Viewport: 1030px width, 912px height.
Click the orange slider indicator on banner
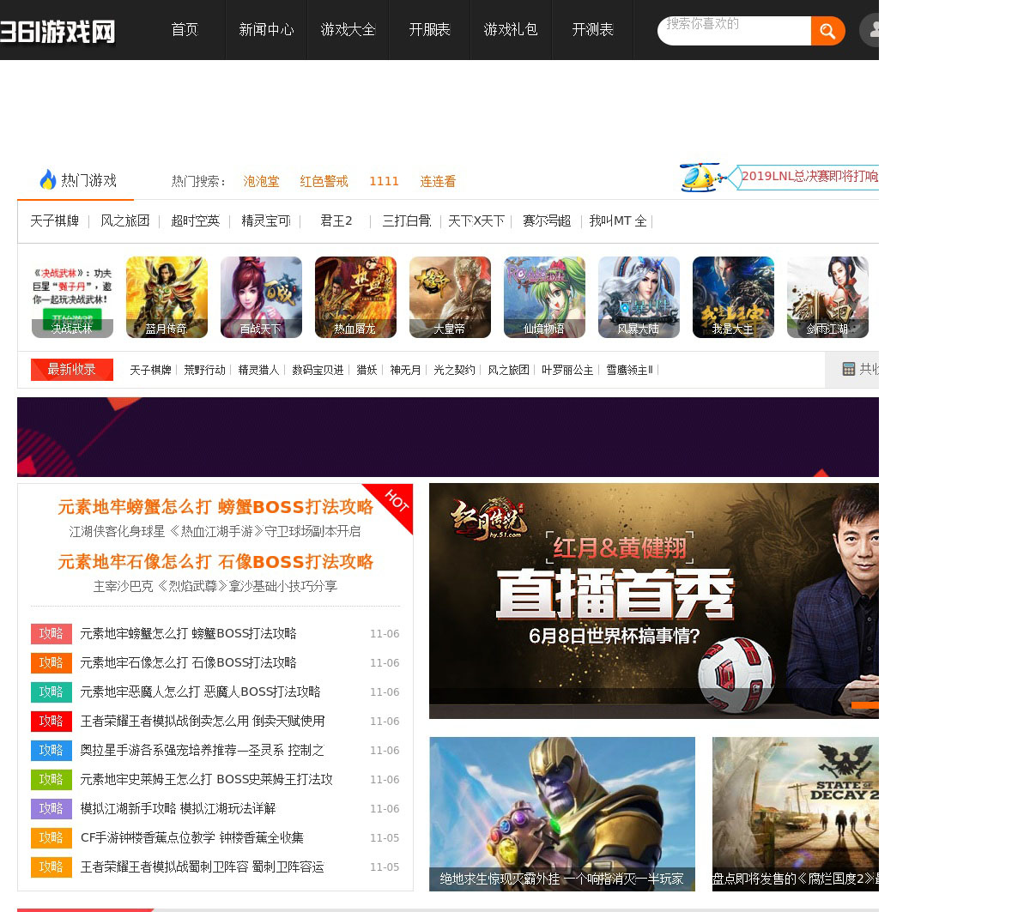click(864, 705)
